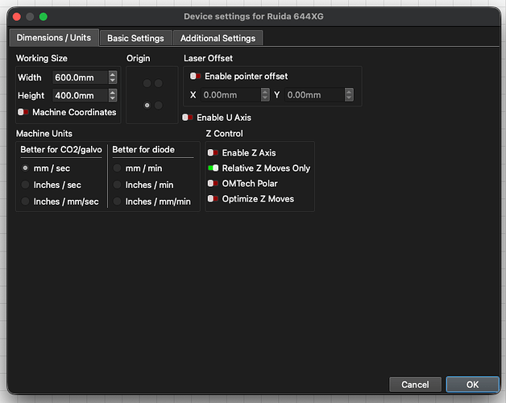
Task: Set origin to top-right corner
Action: pyautogui.click(x=159, y=83)
